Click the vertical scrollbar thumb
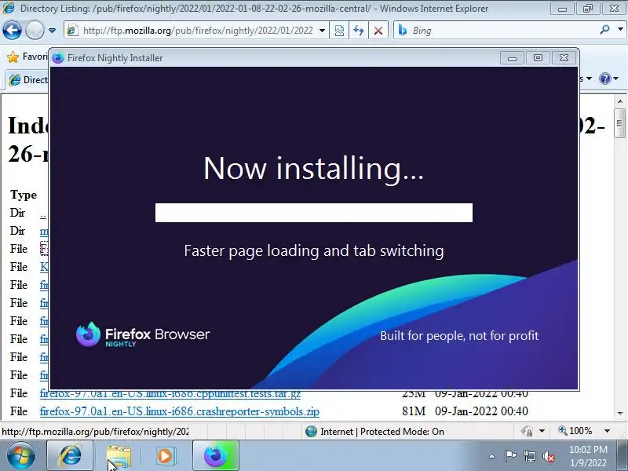The image size is (628, 471). tap(620, 123)
